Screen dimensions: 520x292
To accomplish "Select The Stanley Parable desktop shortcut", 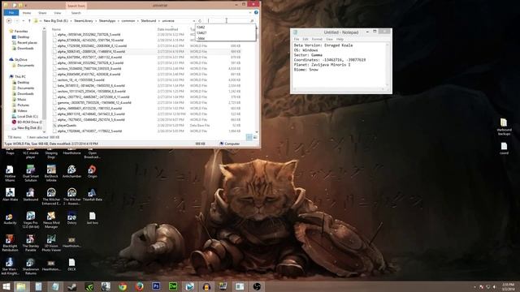I will click(x=31, y=243).
